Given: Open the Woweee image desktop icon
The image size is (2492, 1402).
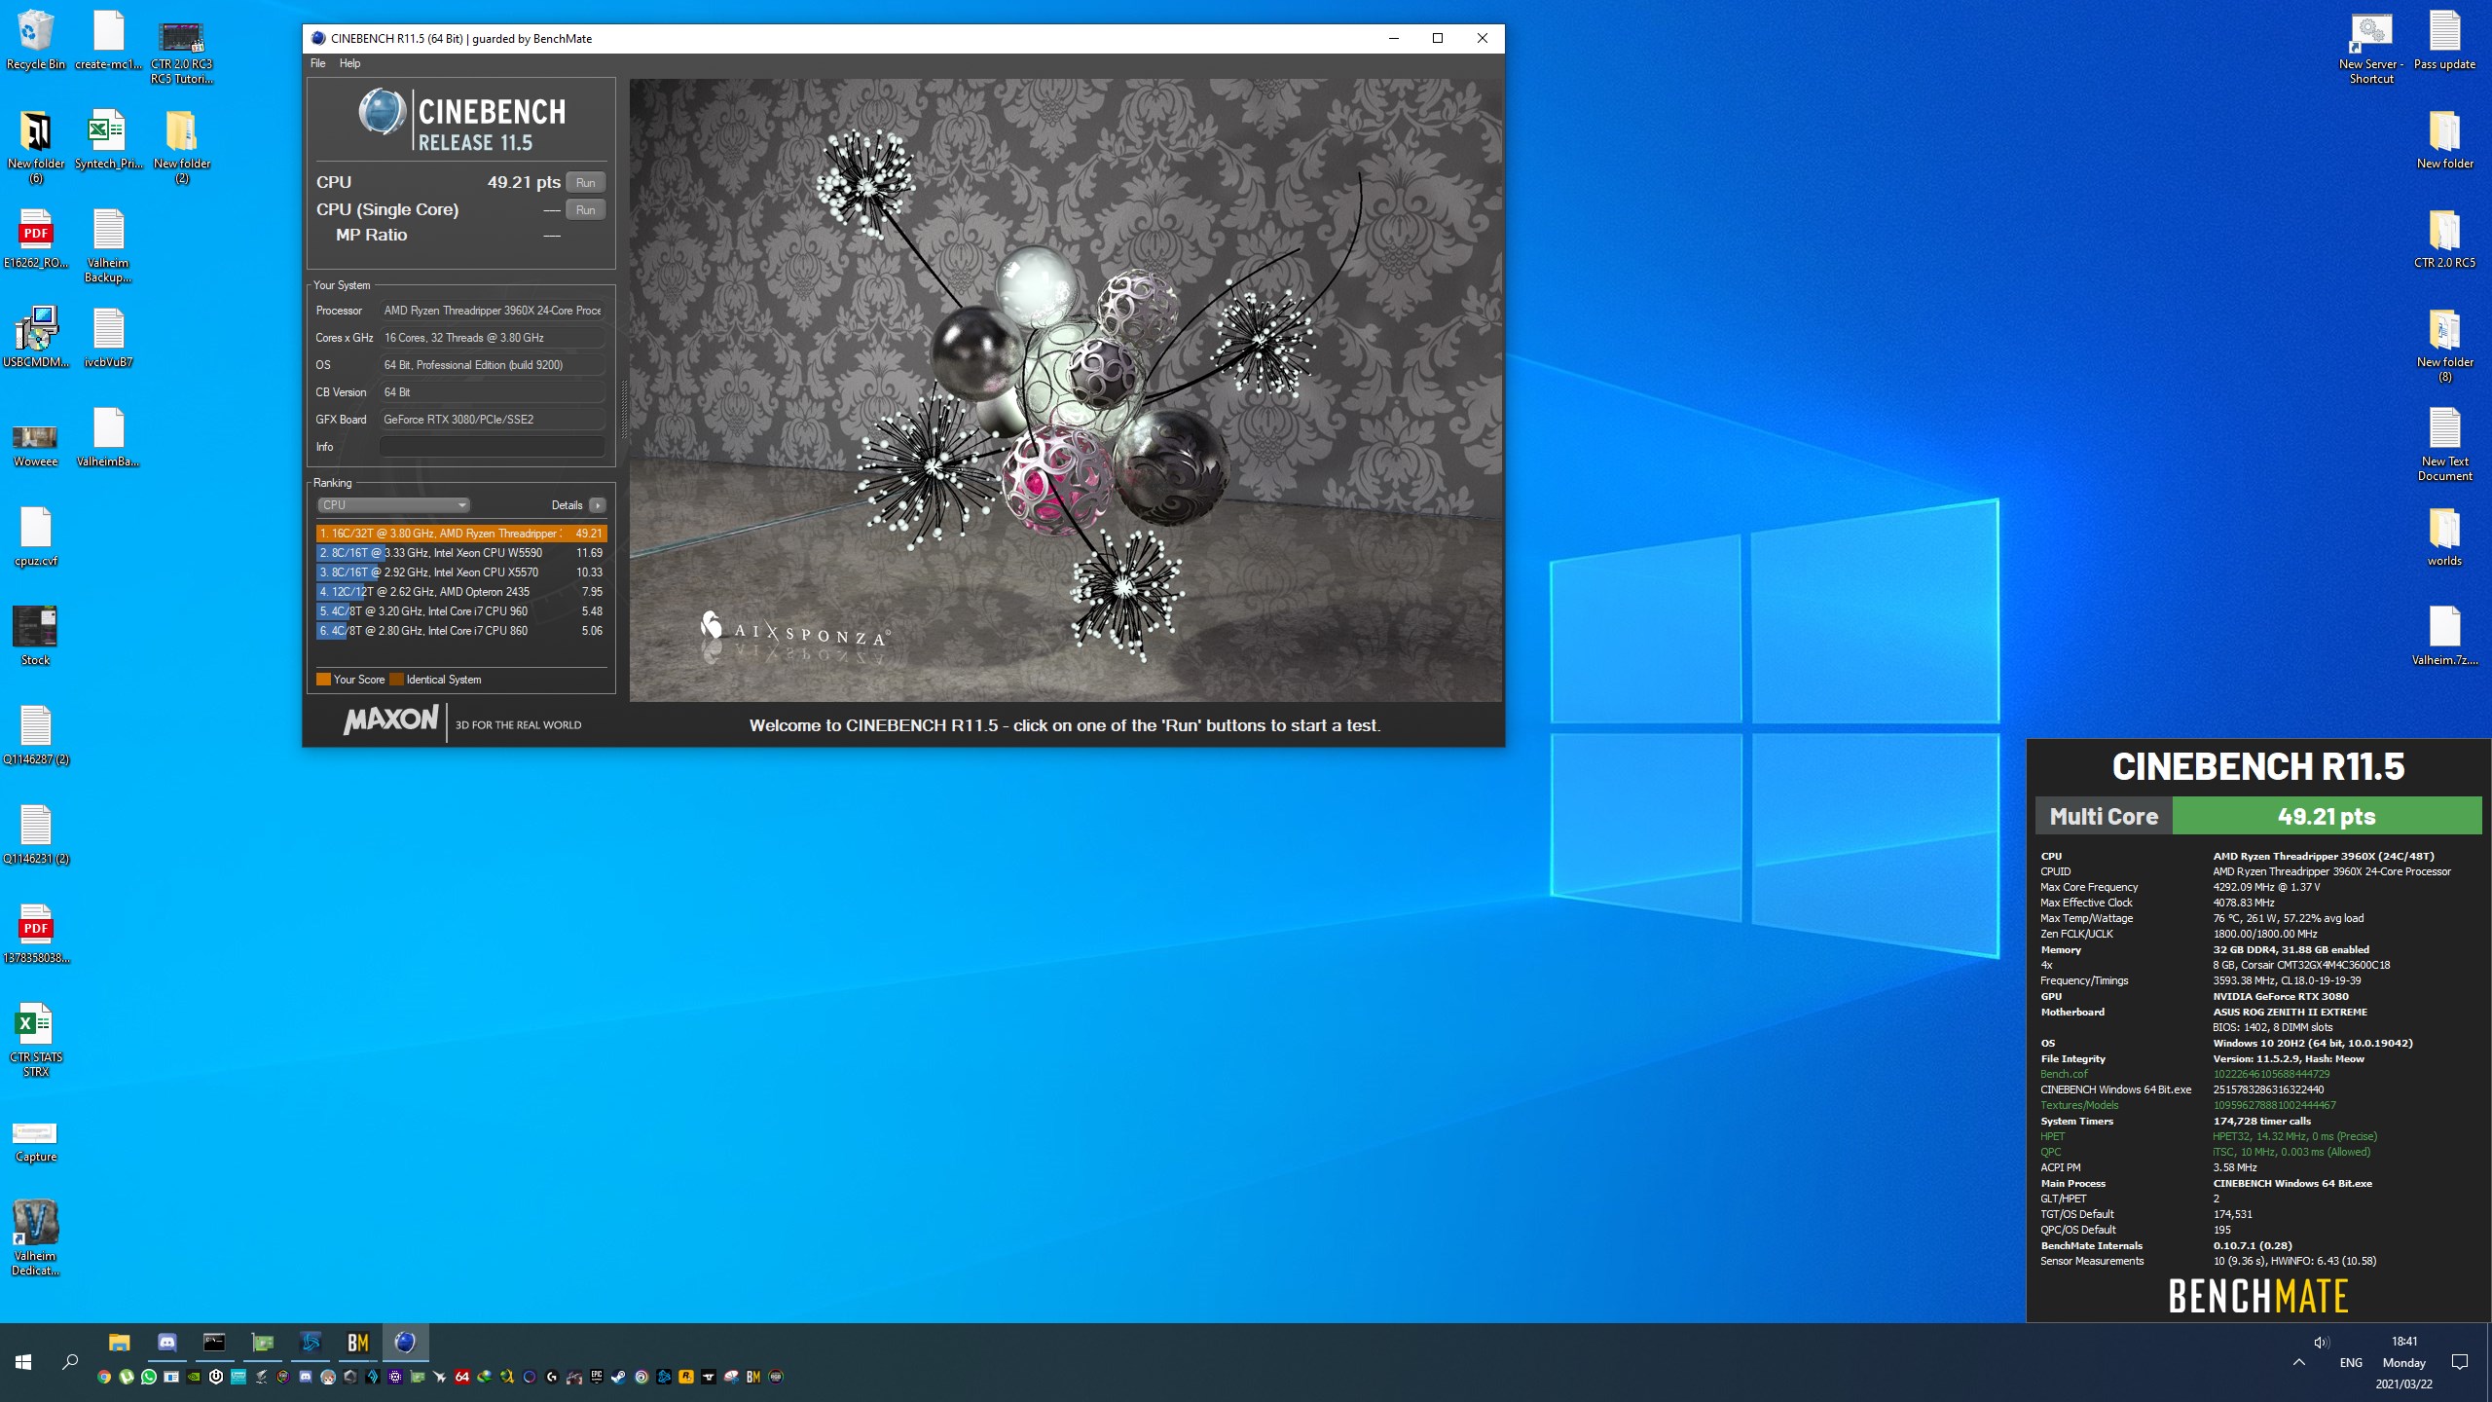Looking at the screenshot, I should coord(35,446).
